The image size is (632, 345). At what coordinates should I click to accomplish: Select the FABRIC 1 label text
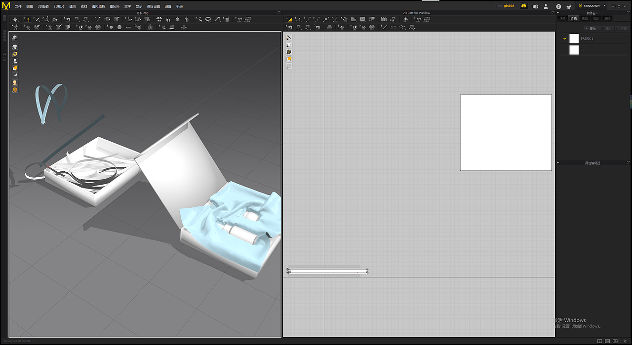pos(587,38)
